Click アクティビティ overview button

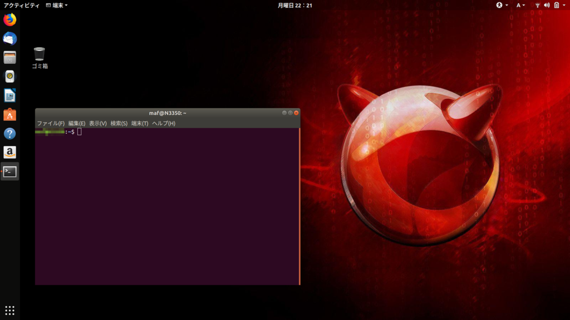pyautogui.click(x=22, y=5)
